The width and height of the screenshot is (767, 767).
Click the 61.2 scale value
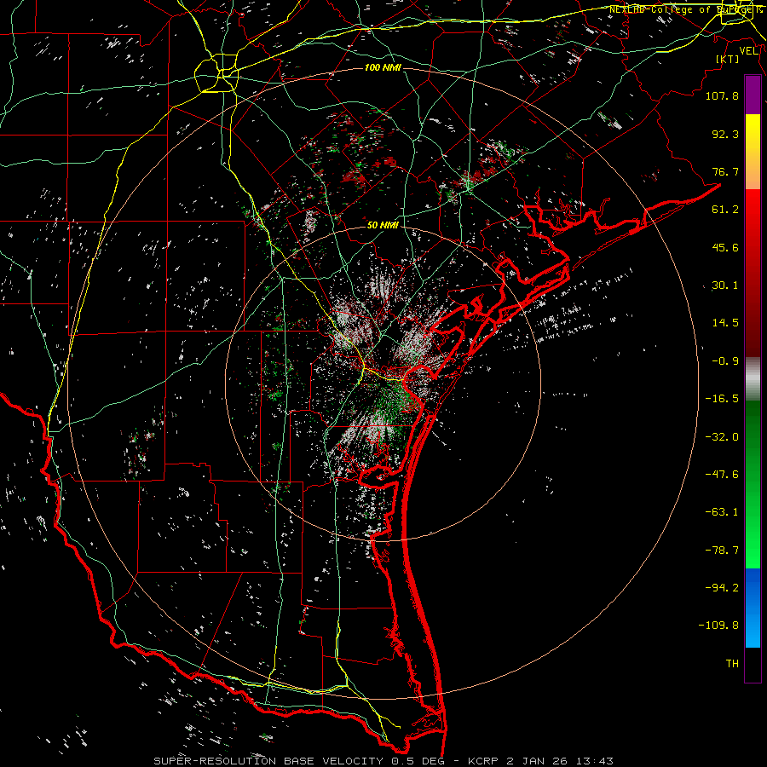[725, 210]
